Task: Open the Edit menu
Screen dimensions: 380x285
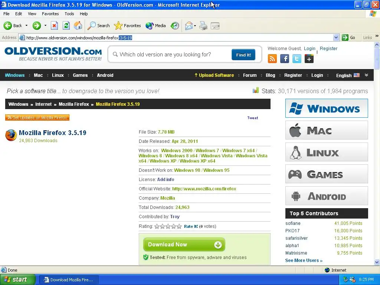Action: (x=19, y=14)
